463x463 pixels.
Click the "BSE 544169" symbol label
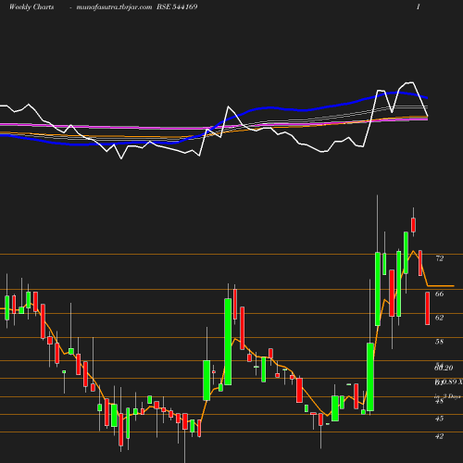(177, 6)
